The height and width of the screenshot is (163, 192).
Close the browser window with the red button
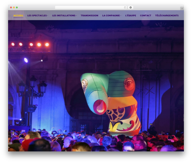pos(11,7)
